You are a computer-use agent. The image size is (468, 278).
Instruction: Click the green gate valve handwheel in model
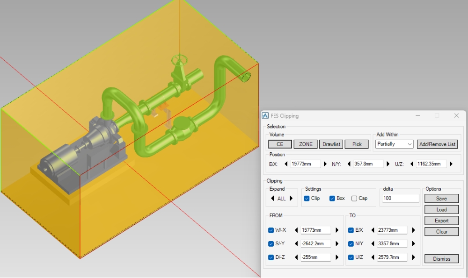pyautogui.click(x=179, y=60)
